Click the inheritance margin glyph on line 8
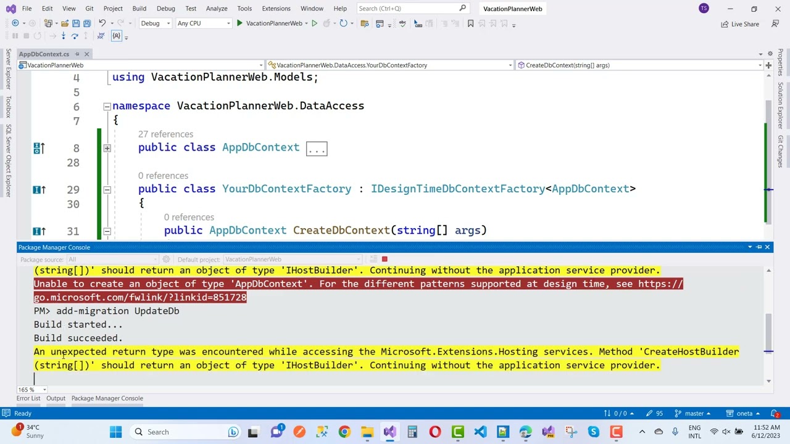790x444 pixels. [39, 148]
